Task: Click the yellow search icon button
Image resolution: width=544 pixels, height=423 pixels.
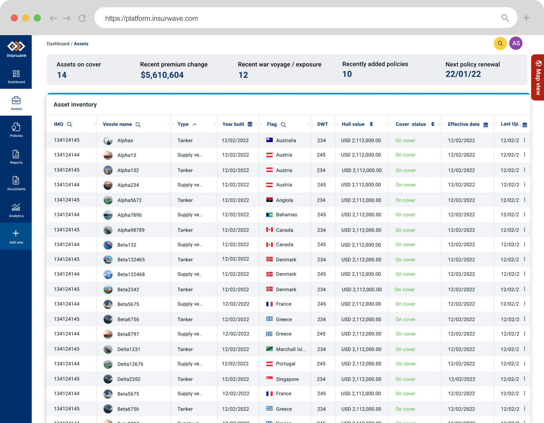Action: (x=500, y=44)
